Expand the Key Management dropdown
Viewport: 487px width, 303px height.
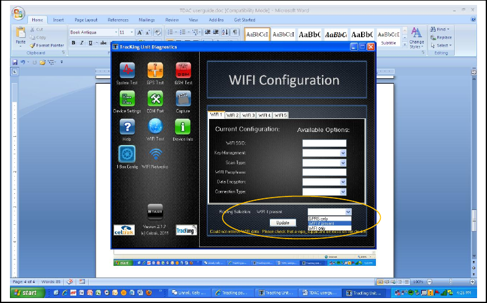click(x=342, y=153)
